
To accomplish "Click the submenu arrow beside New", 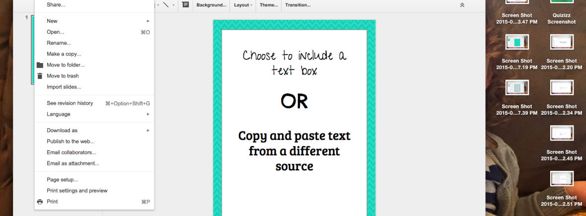I will (148, 21).
